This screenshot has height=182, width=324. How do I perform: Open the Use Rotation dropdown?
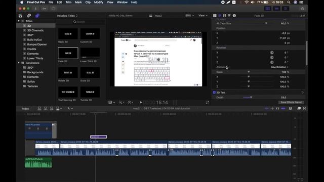pyautogui.click(x=279, y=67)
